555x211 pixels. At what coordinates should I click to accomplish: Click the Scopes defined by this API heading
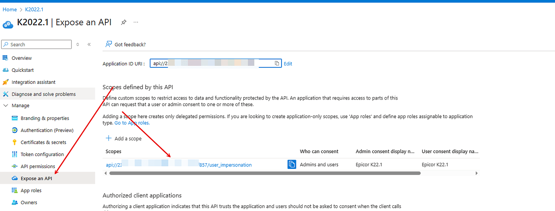click(x=138, y=87)
